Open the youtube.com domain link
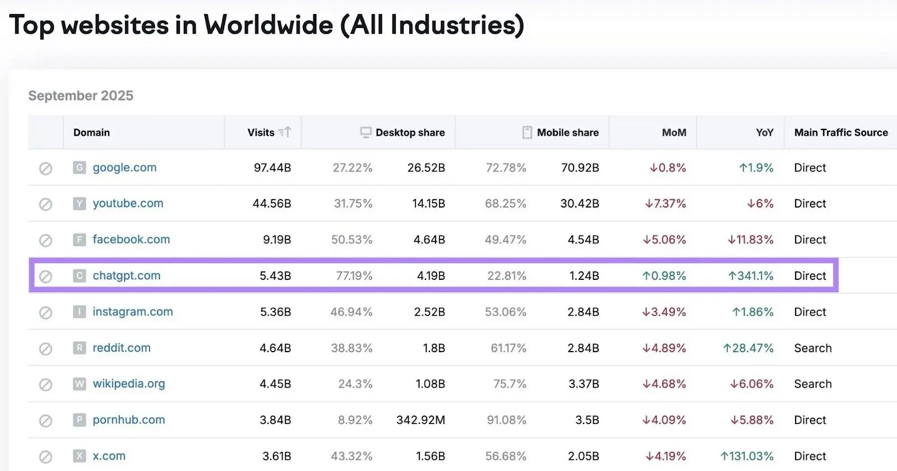 click(128, 204)
